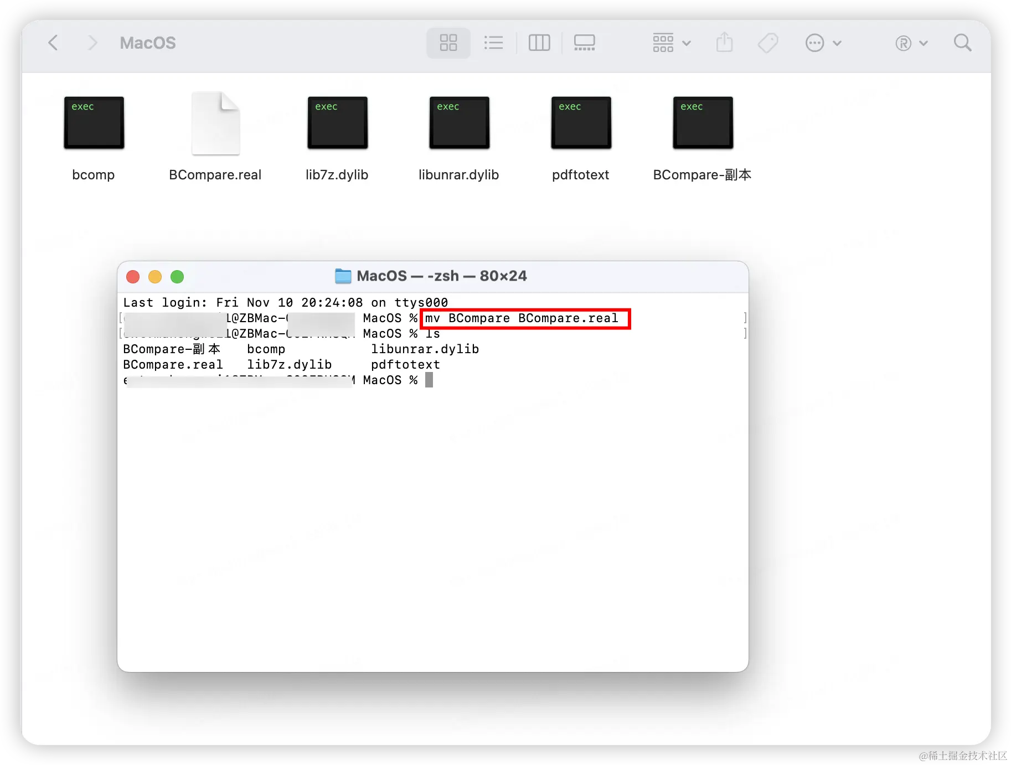This screenshot has height=765, width=1011.
Task: Select the bcomp executable file
Action: pos(94,122)
